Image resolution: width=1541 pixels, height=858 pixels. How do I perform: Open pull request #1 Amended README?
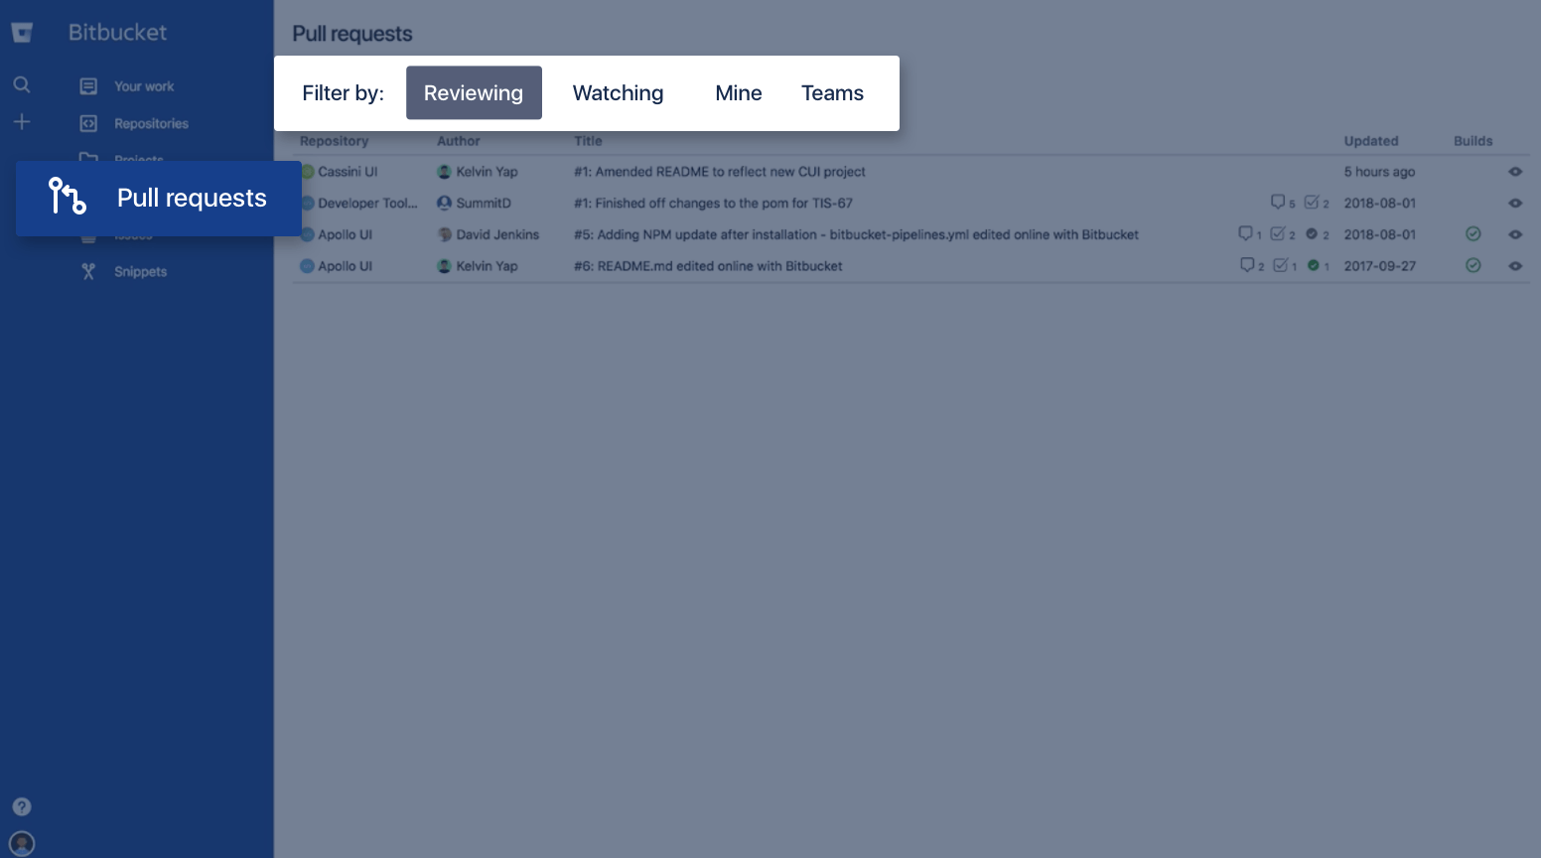[x=719, y=171]
